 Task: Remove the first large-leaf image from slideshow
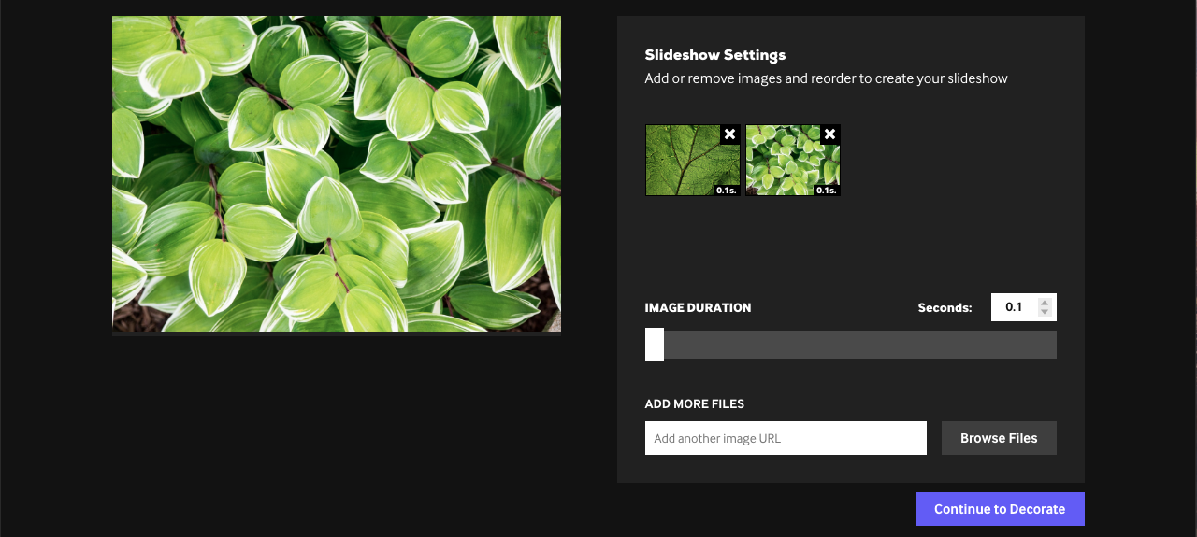click(x=729, y=134)
